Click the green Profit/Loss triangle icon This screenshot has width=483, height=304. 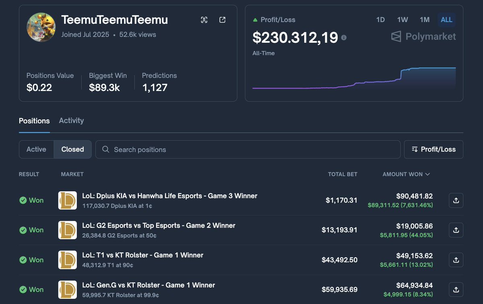pyautogui.click(x=255, y=20)
